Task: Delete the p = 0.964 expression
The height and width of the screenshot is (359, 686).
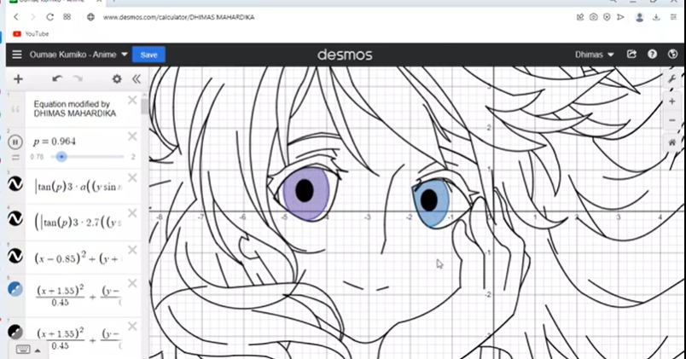Action: point(132,136)
